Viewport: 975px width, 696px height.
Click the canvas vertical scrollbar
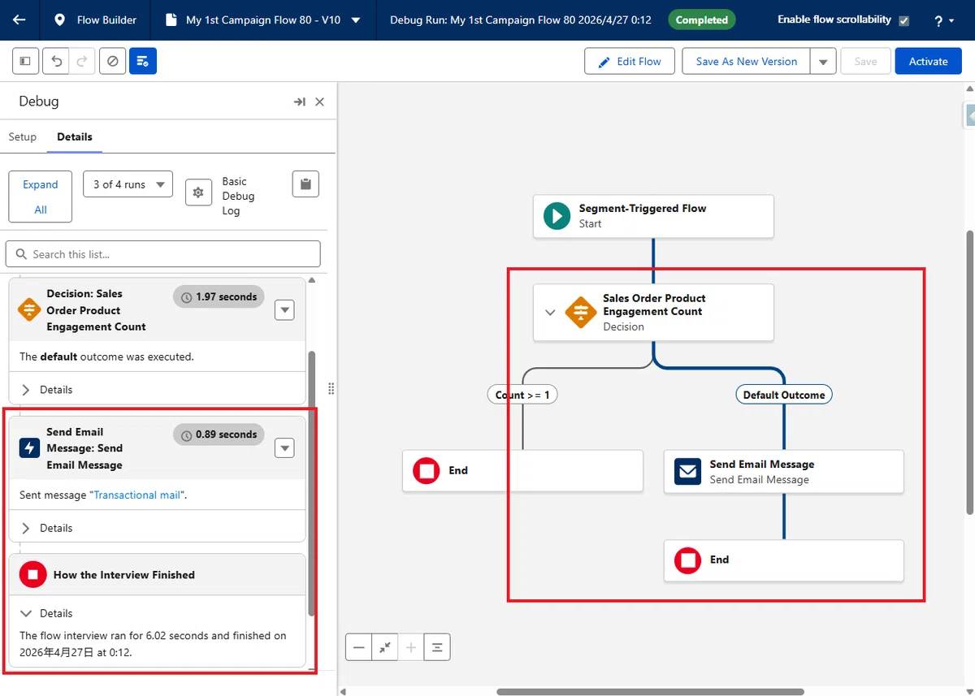970,372
